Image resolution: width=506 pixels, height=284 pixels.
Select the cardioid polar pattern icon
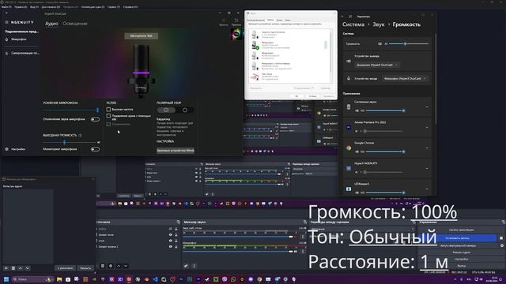pyautogui.click(x=166, y=110)
